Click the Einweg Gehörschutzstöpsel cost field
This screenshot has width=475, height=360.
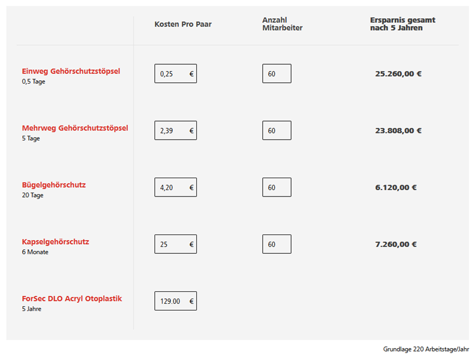click(x=175, y=74)
